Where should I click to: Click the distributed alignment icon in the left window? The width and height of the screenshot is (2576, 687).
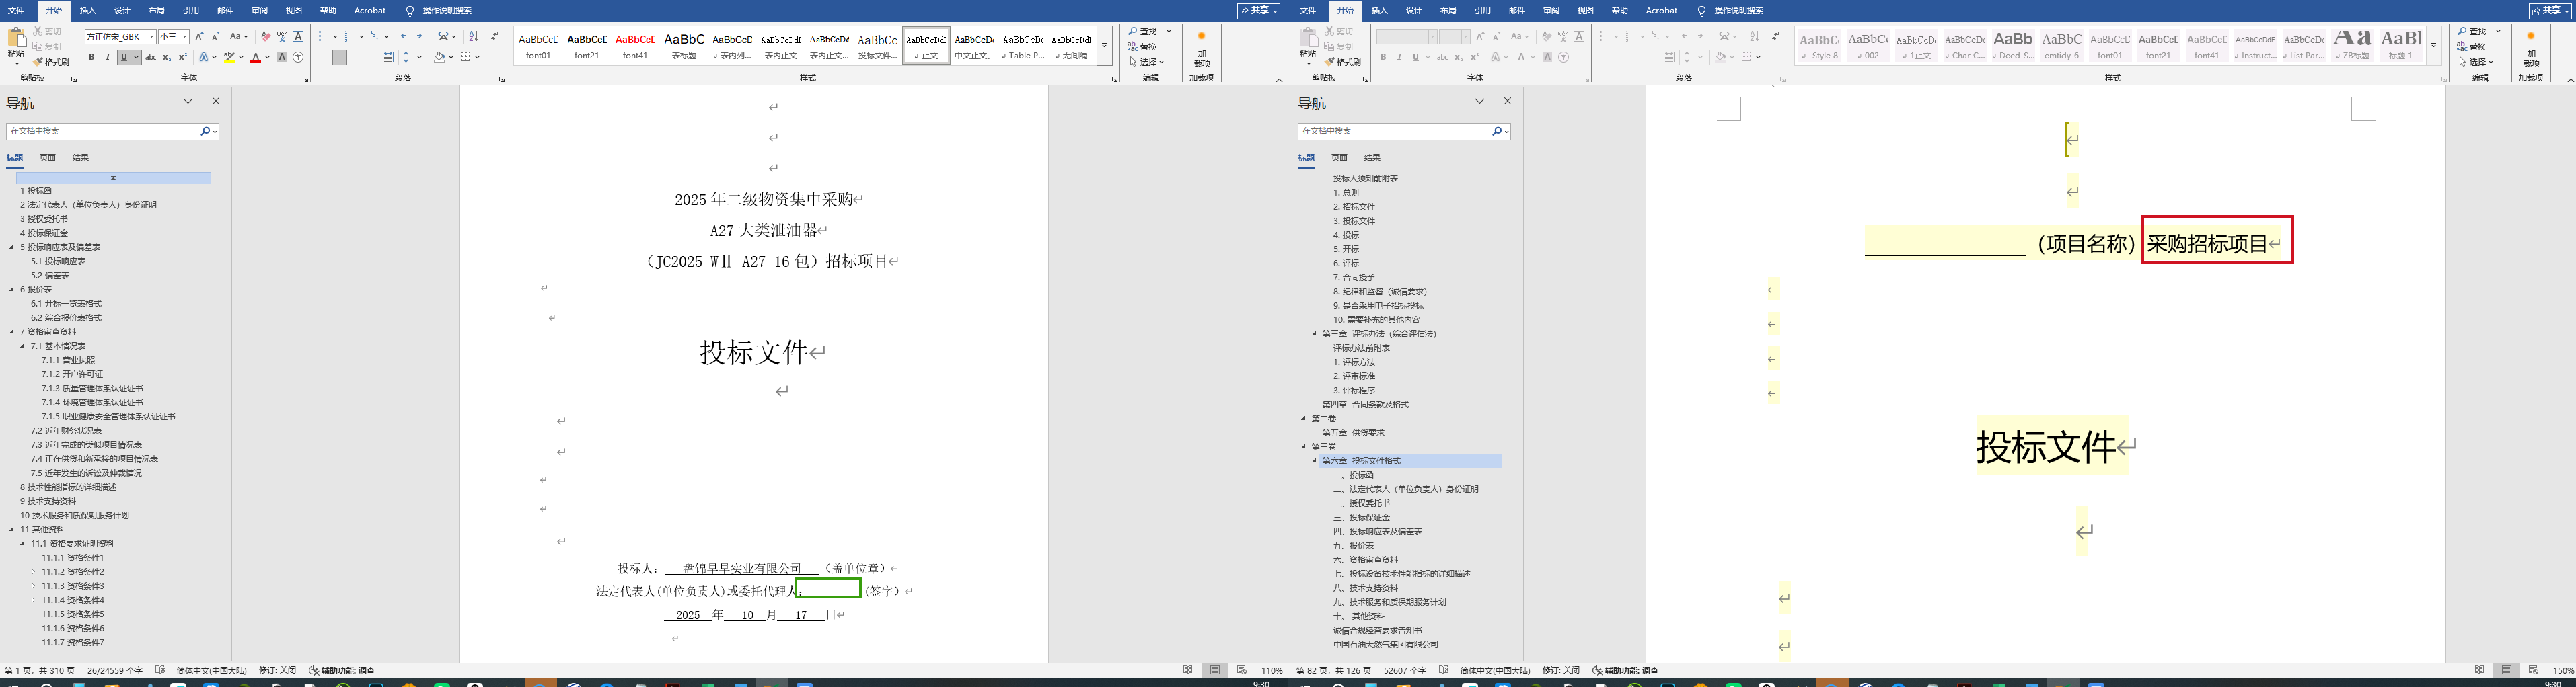click(x=388, y=58)
